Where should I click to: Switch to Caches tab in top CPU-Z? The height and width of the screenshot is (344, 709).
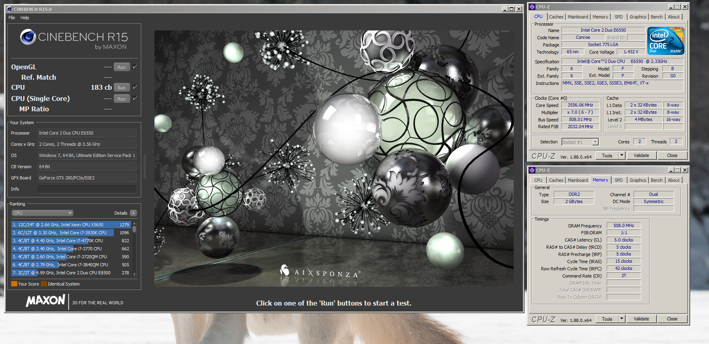(556, 17)
